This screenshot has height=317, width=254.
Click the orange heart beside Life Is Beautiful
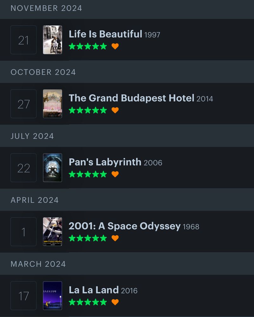(x=115, y=46)
